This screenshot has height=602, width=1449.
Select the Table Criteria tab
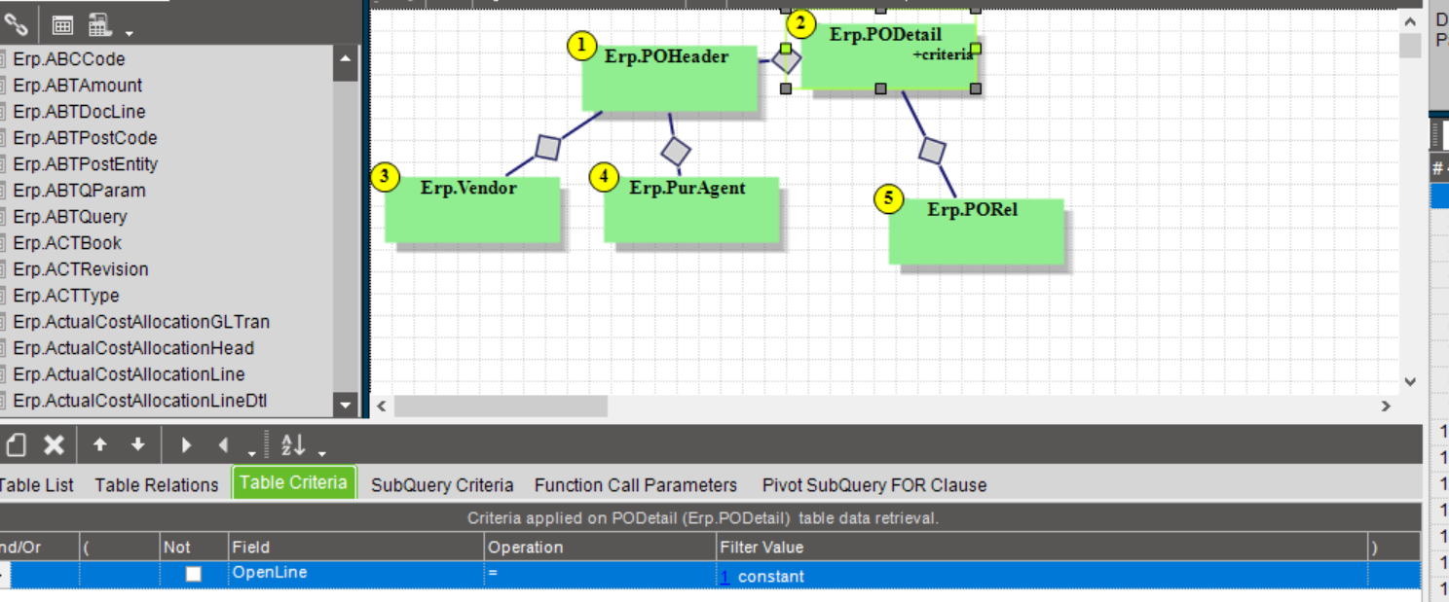pyautogui.click(x=293, y=482)
